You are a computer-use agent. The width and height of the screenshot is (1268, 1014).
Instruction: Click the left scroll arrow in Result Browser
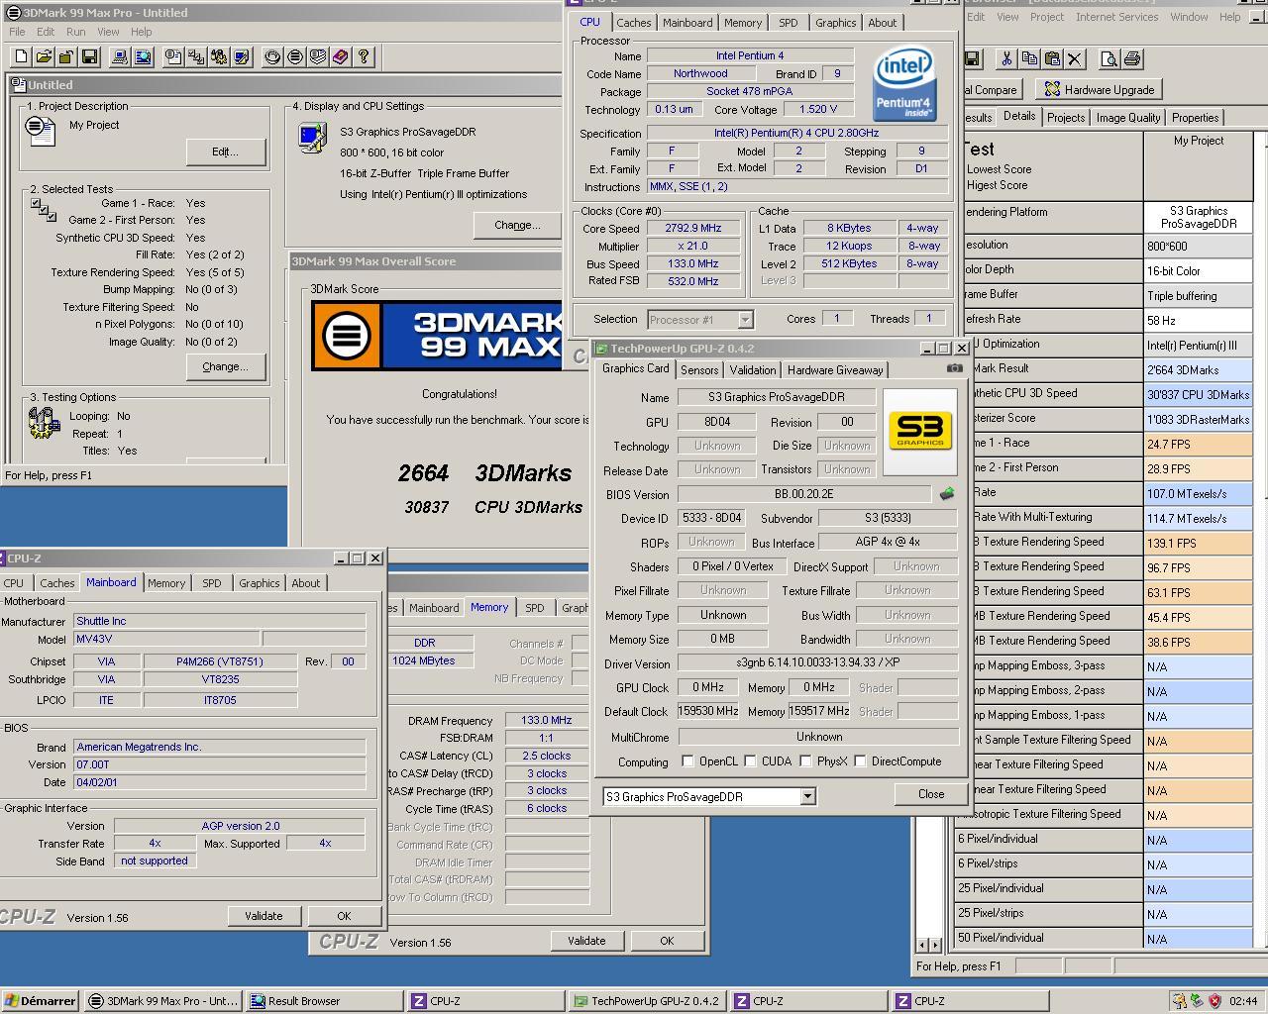click(x=923, y=945)
